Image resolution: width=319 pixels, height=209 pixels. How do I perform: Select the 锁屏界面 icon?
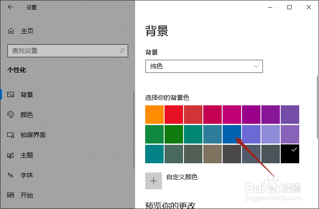coord(11,135)
